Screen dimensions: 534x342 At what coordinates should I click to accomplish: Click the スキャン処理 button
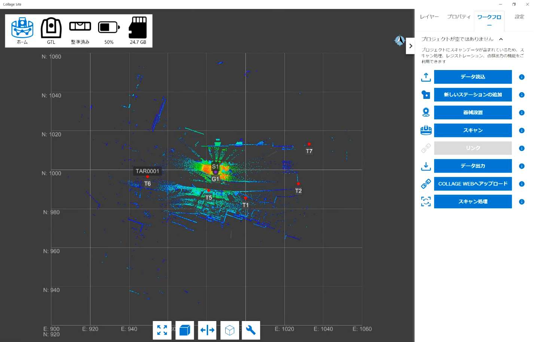[473, 202]
